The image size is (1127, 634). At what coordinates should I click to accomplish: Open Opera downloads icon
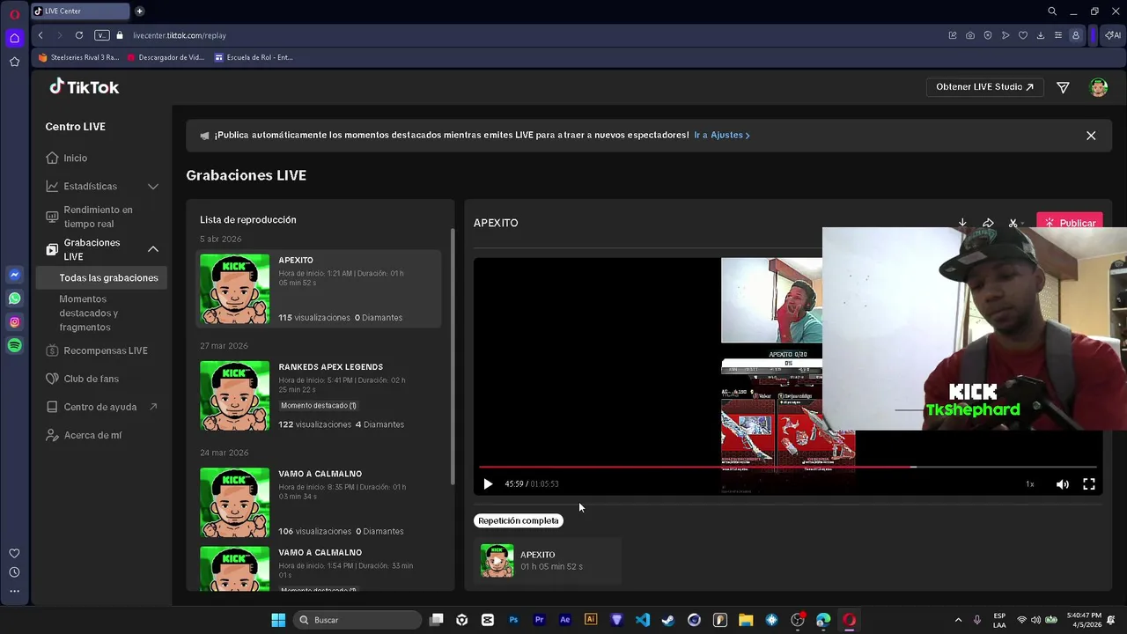tap(1041, 35)
